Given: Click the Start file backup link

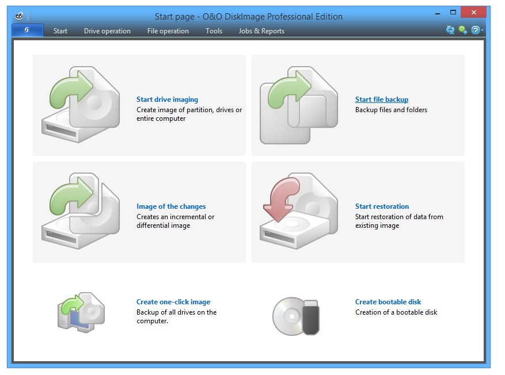Looking at the screenshot, I should 382,100.
